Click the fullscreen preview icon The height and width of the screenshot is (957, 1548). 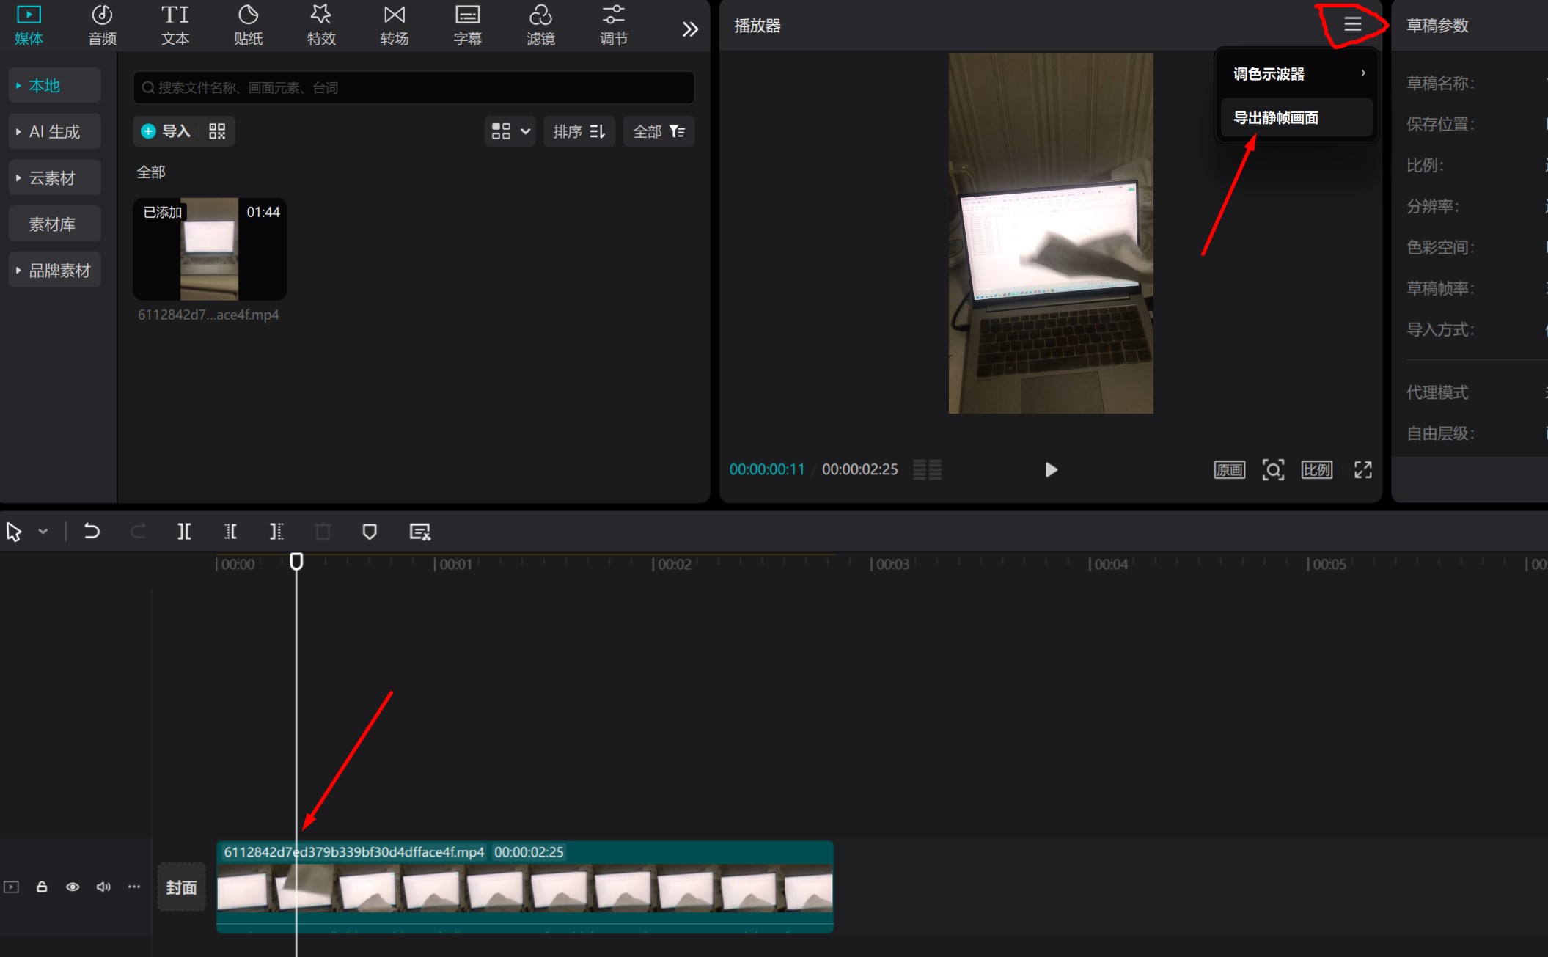1362,470
